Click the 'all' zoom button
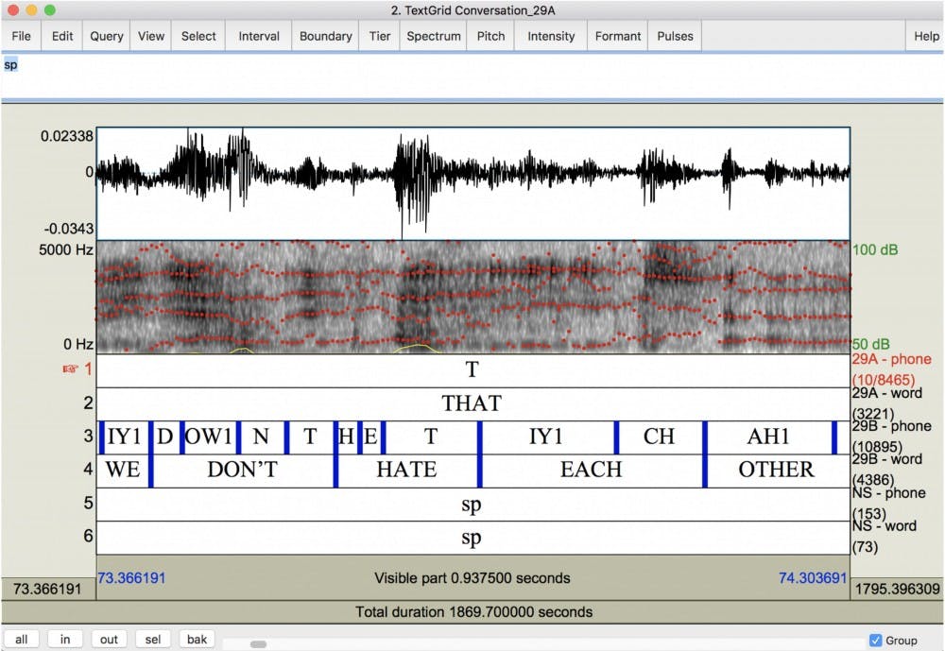The width and height of the screenshot is (945, 651). [21, 640]
